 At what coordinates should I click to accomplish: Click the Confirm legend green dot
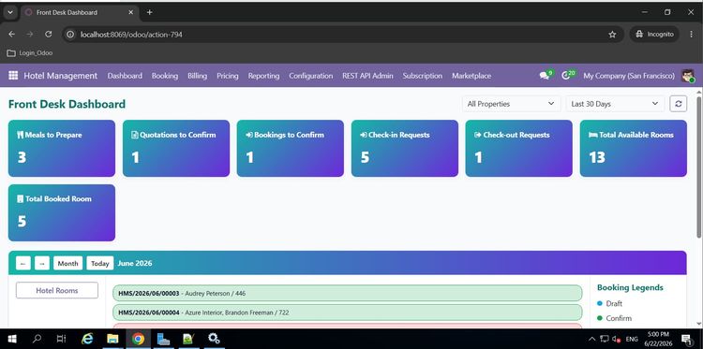(x=600, y=318)
